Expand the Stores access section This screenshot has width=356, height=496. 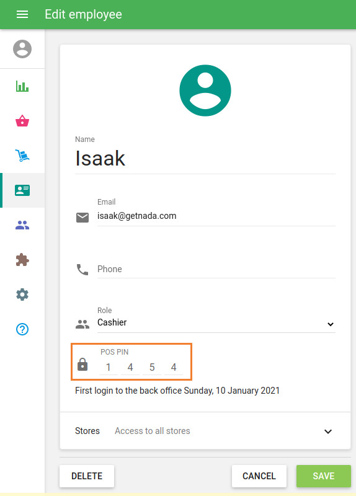205,431
